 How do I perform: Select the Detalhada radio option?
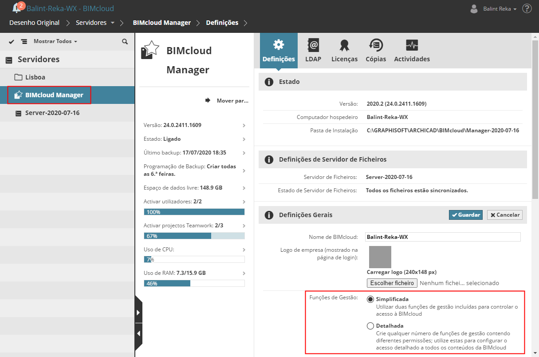click(x=370, y=326)
